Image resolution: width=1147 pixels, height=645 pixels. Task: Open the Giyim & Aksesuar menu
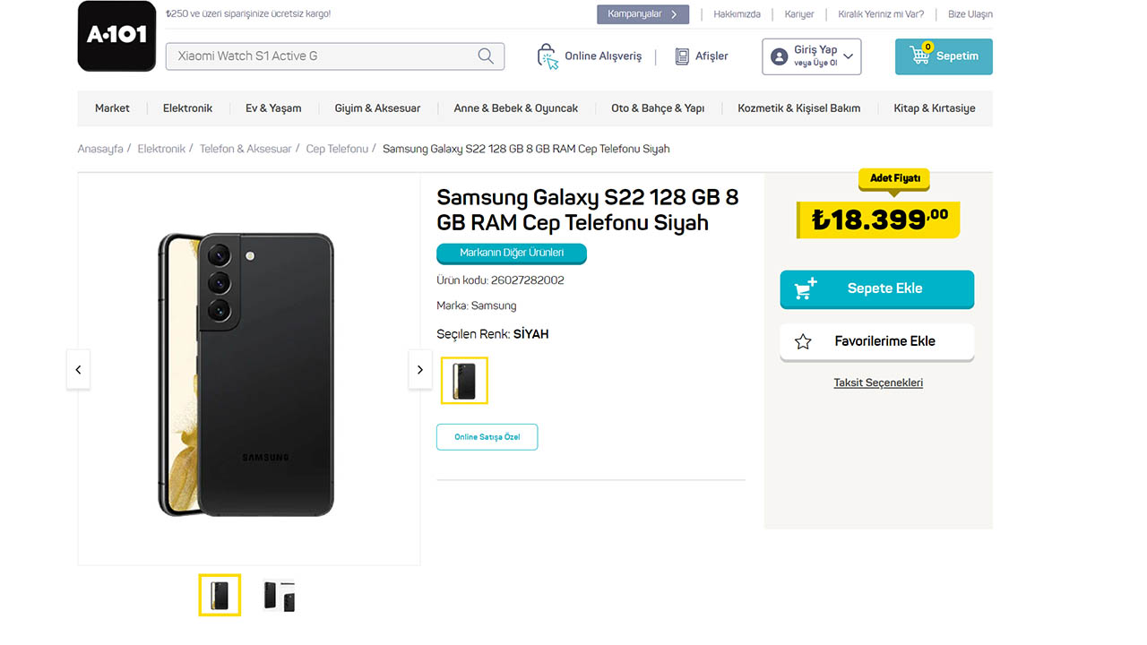point(377,108)
